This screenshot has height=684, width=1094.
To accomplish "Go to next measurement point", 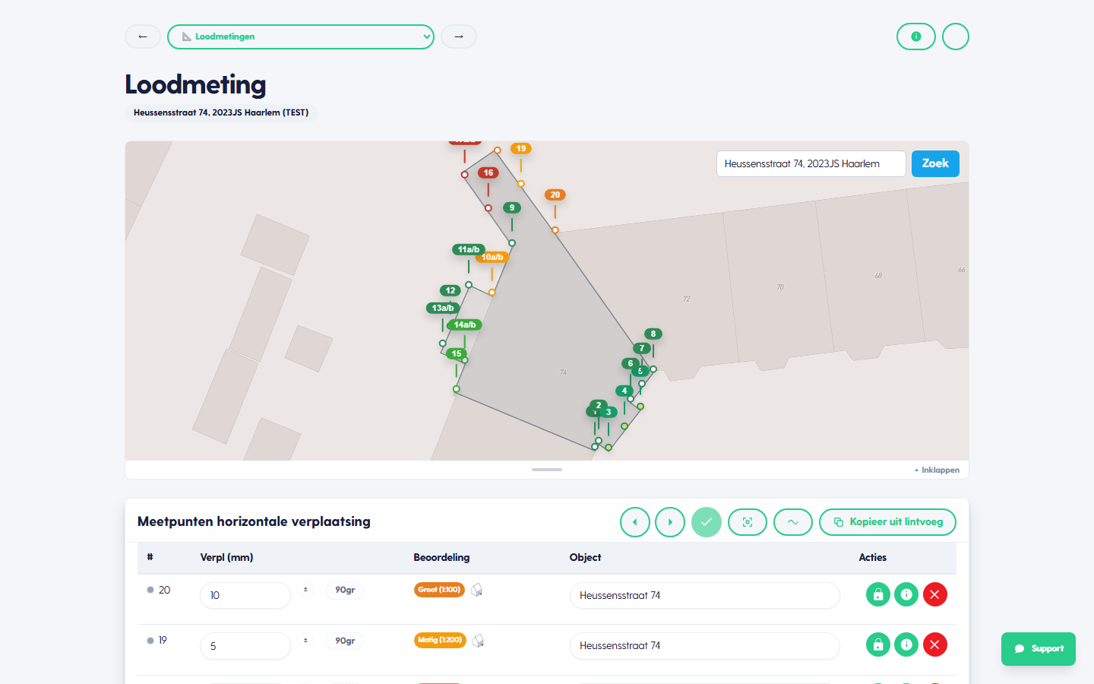I will click(x=670, y=522).
